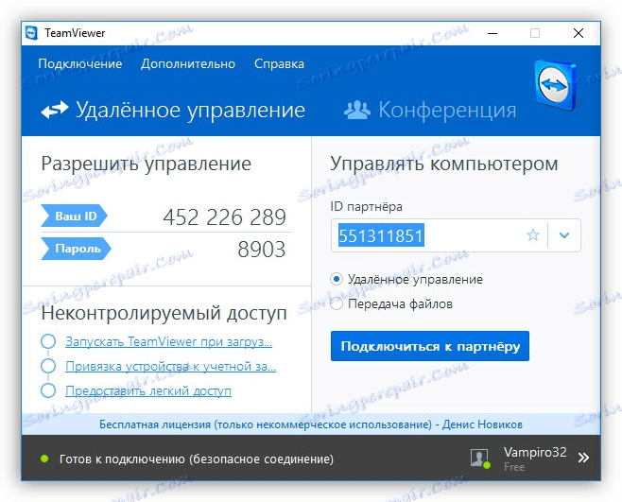This screenshot has height=502, width=622.
Task: Open the Подключение menu
Action: click(80, 64)
